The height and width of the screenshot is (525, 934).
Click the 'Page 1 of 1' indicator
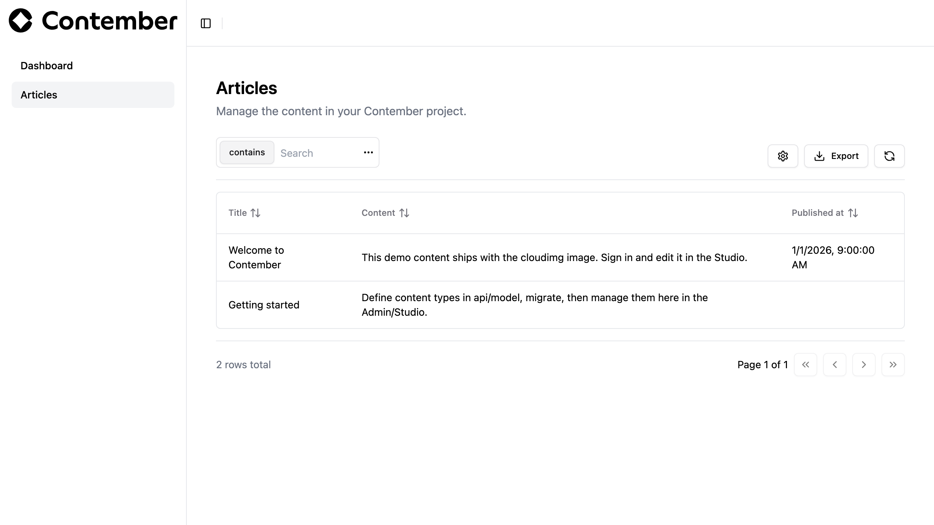pyautogui.click(x=763, y=365)
